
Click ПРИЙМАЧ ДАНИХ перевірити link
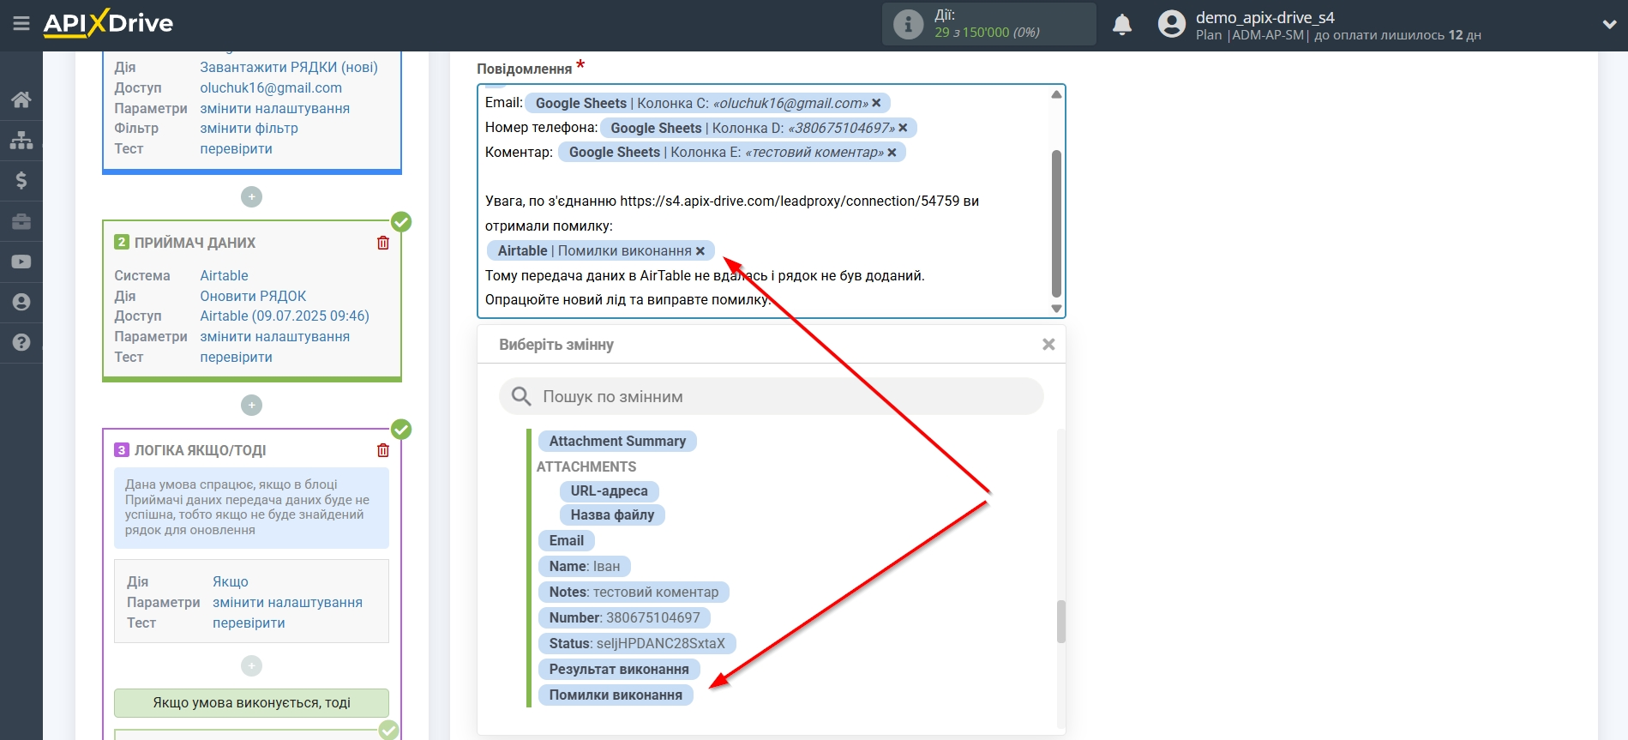click(237, 357)
